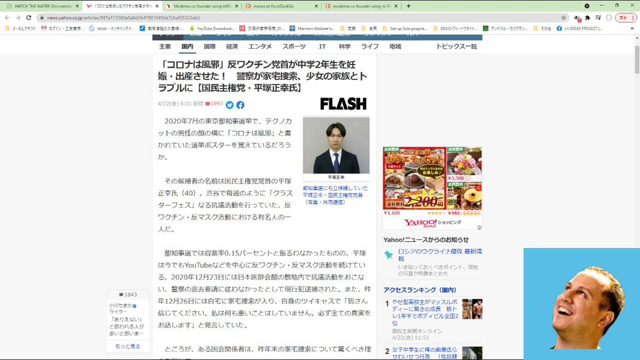640x360 pixels.
Task: Click the lock icon in address bar
Action: [x=41, y=17]
